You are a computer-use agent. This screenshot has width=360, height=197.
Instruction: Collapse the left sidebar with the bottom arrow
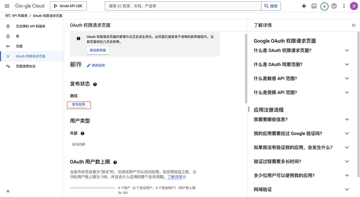click(8, 191)
